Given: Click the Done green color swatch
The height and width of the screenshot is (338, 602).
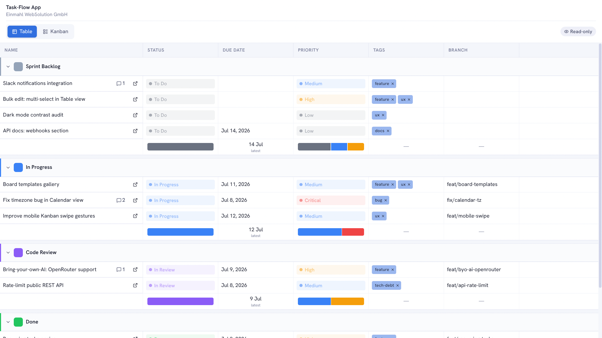Looking at the screenshot, I should click(x=18, y=322).
